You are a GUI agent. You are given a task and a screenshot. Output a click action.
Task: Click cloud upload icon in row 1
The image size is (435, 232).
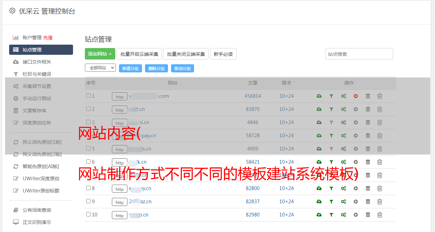tap(319, 96)
